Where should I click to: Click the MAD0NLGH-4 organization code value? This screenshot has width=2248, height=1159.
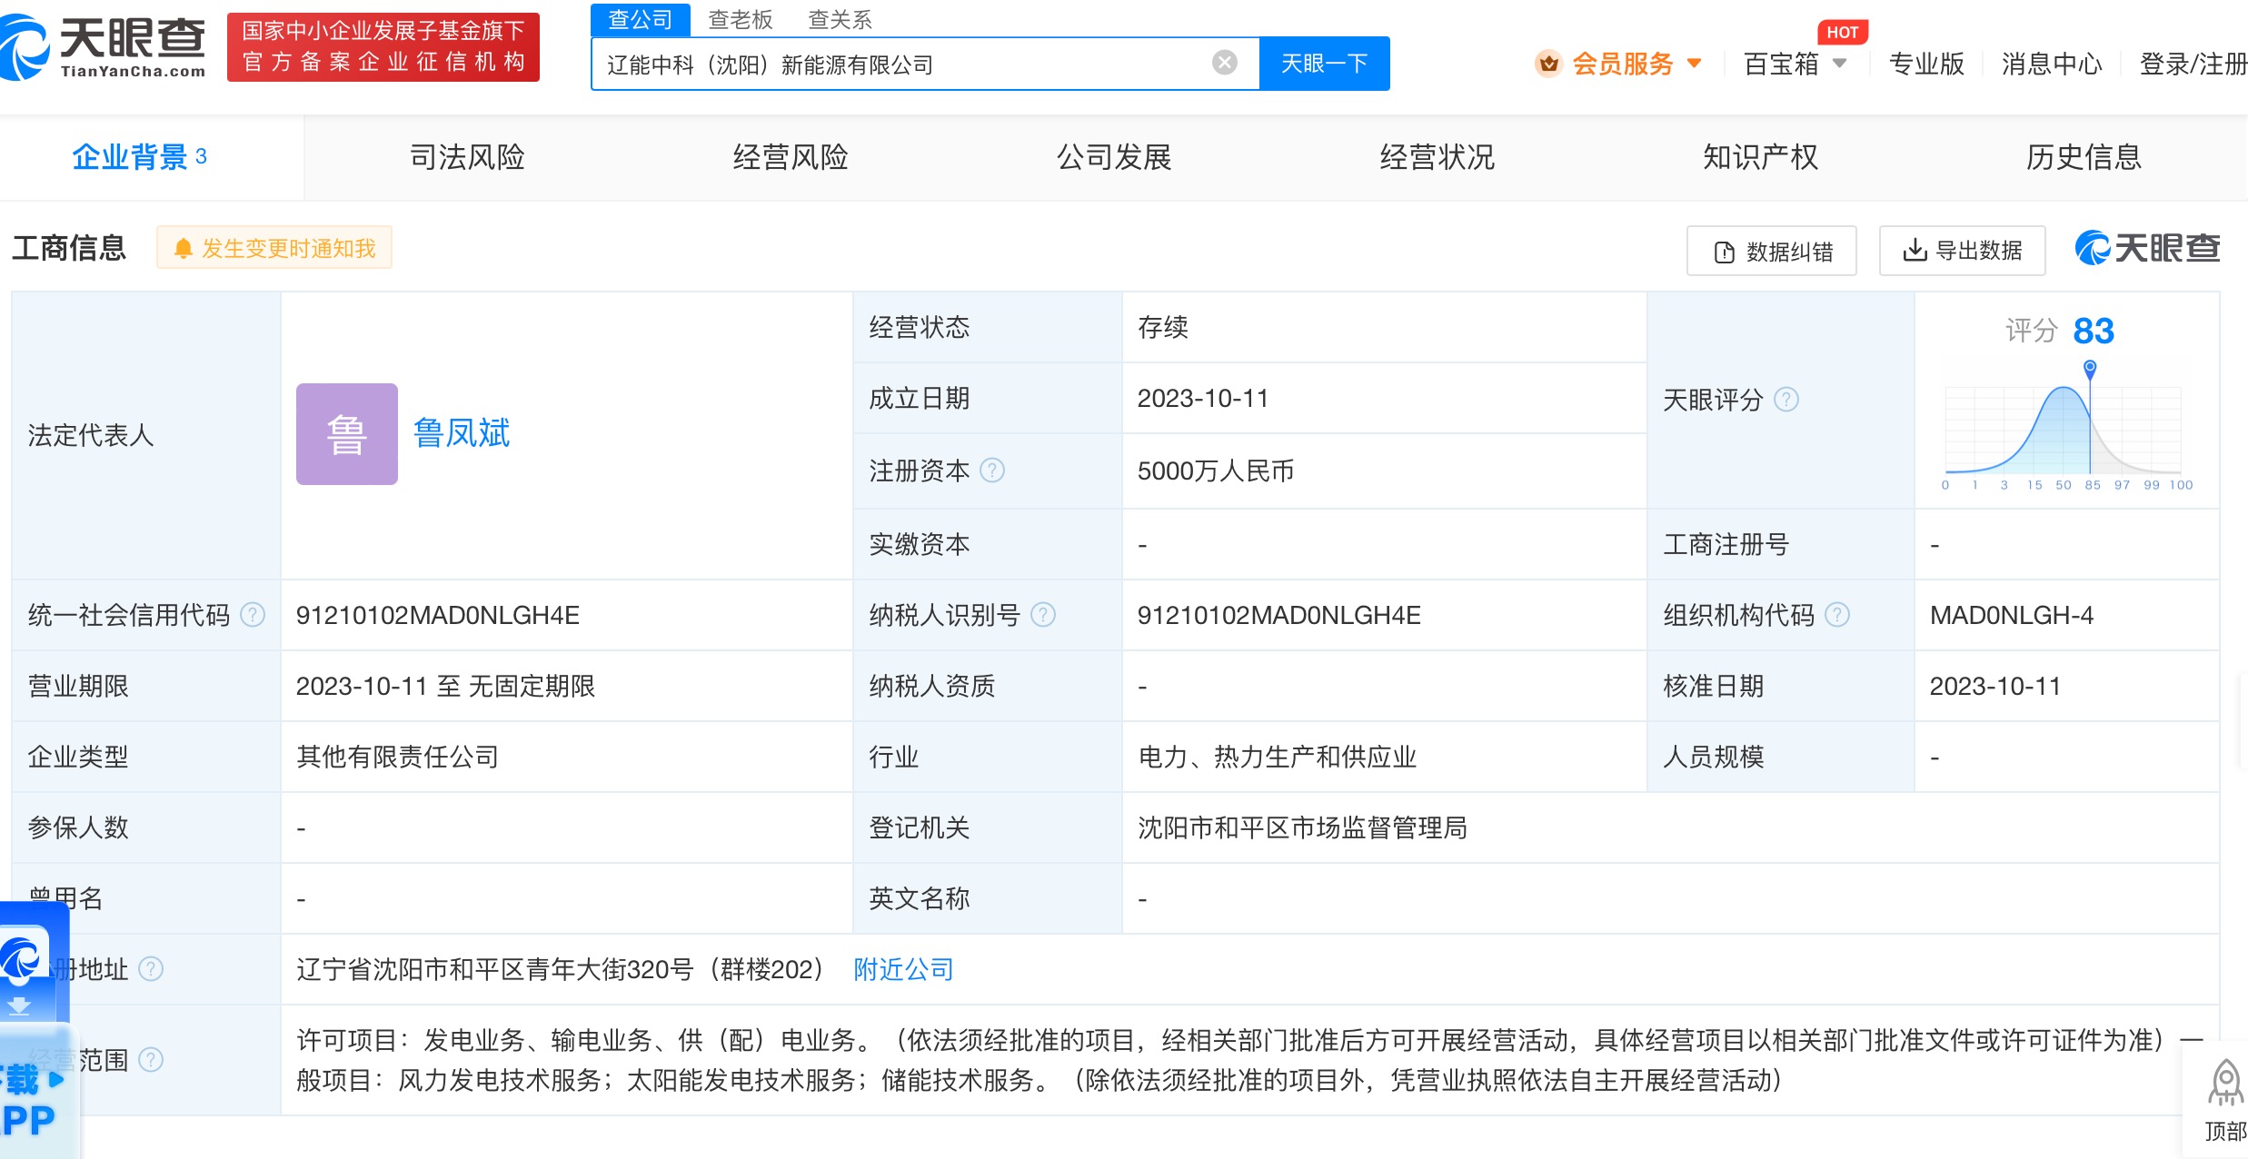click(2012, 615)
